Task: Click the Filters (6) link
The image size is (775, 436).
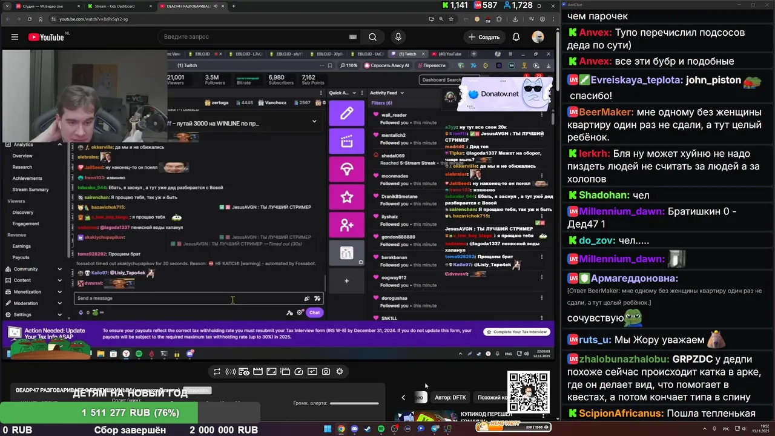Action: [x=381, y=103]
